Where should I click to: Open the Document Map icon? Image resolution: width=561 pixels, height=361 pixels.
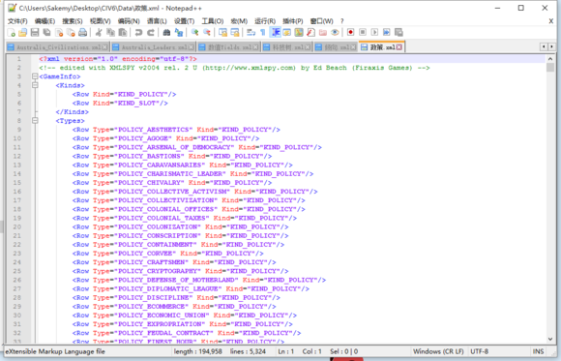tap(299, 33)
